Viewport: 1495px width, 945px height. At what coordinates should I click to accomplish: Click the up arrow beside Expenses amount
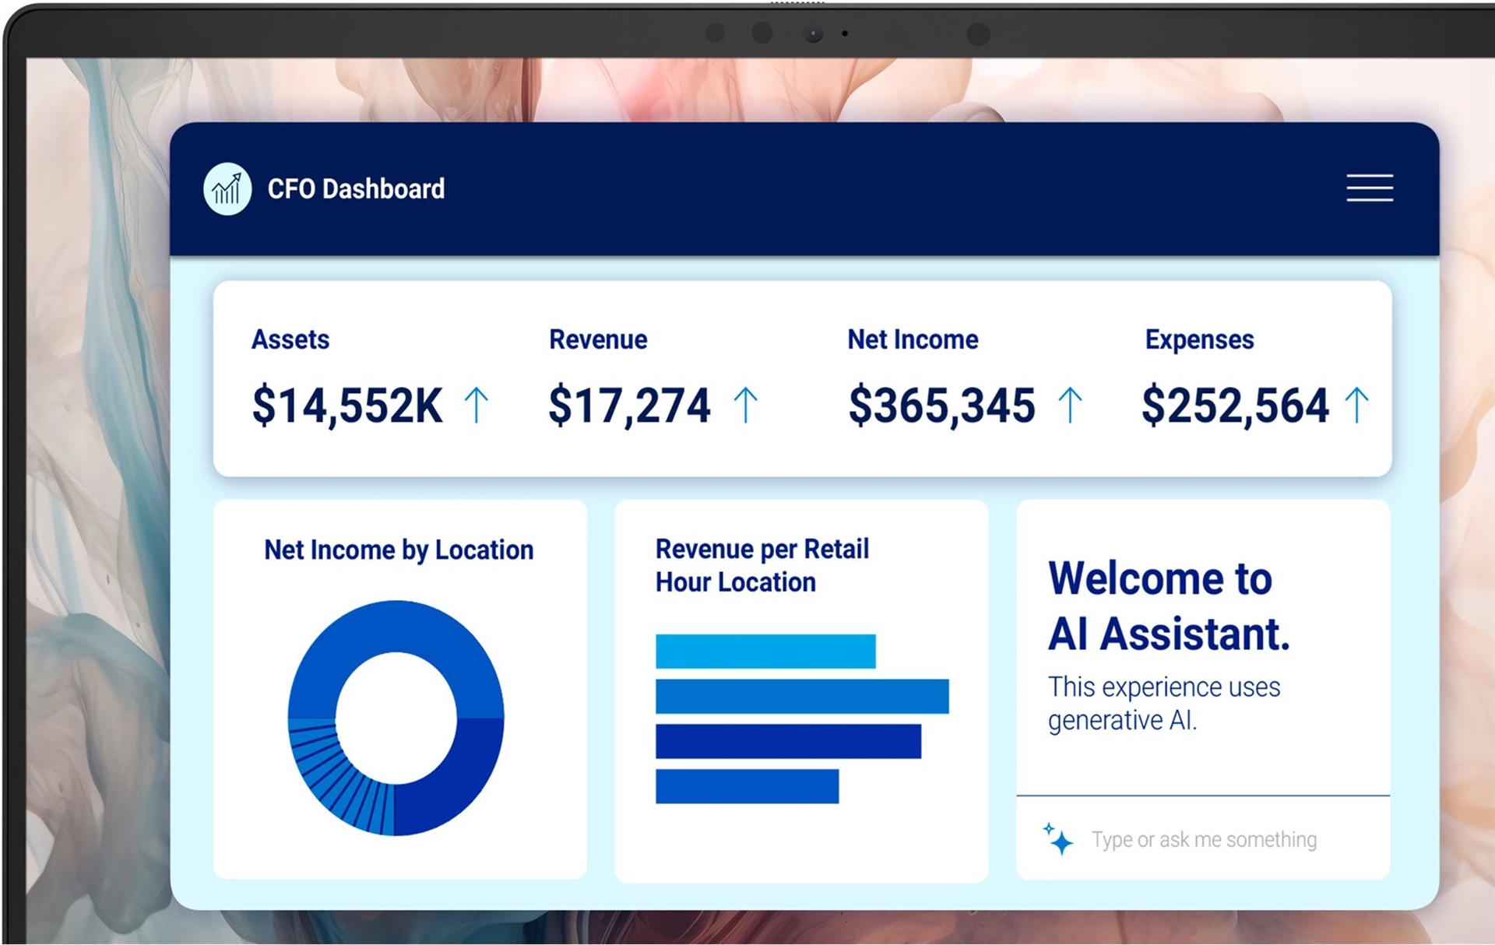click(1356, 406)
